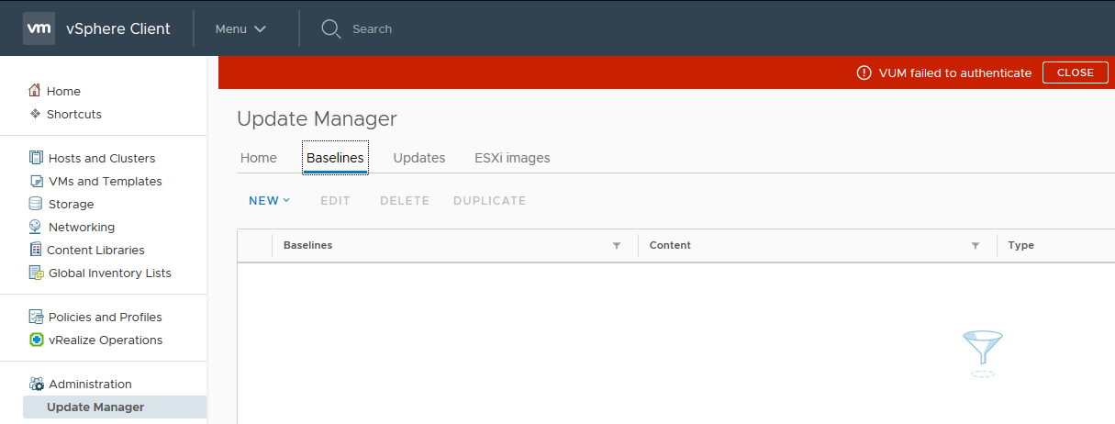
Task: Click the Administration gears icon
Action: tap(36, 384)
